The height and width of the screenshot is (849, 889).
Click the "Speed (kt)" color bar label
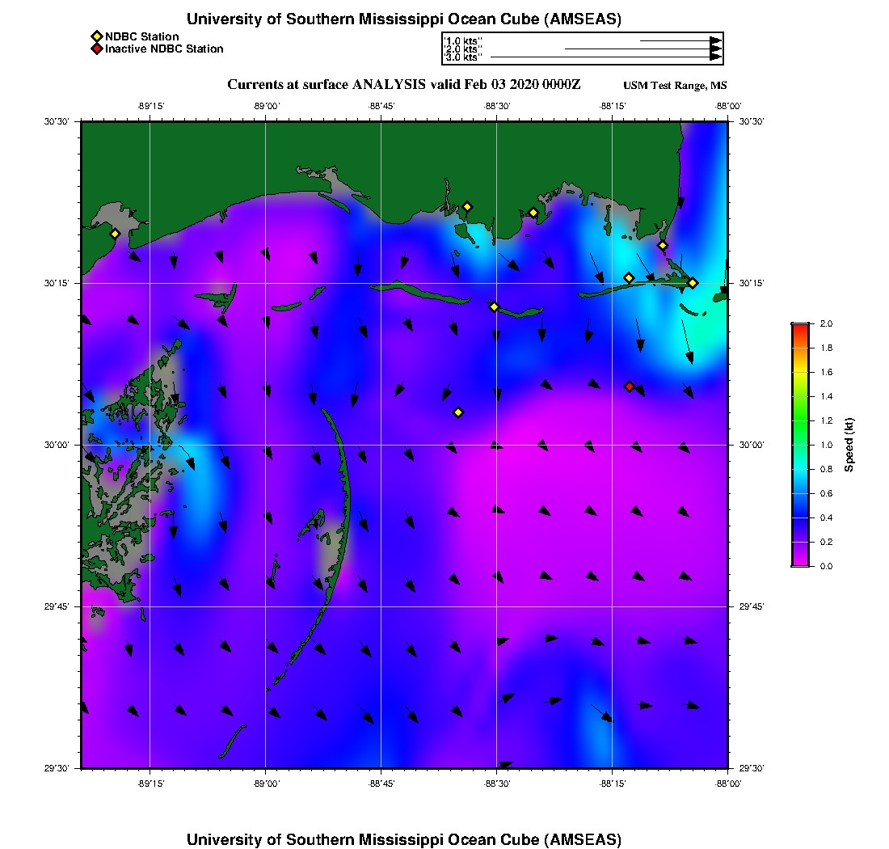849,445
